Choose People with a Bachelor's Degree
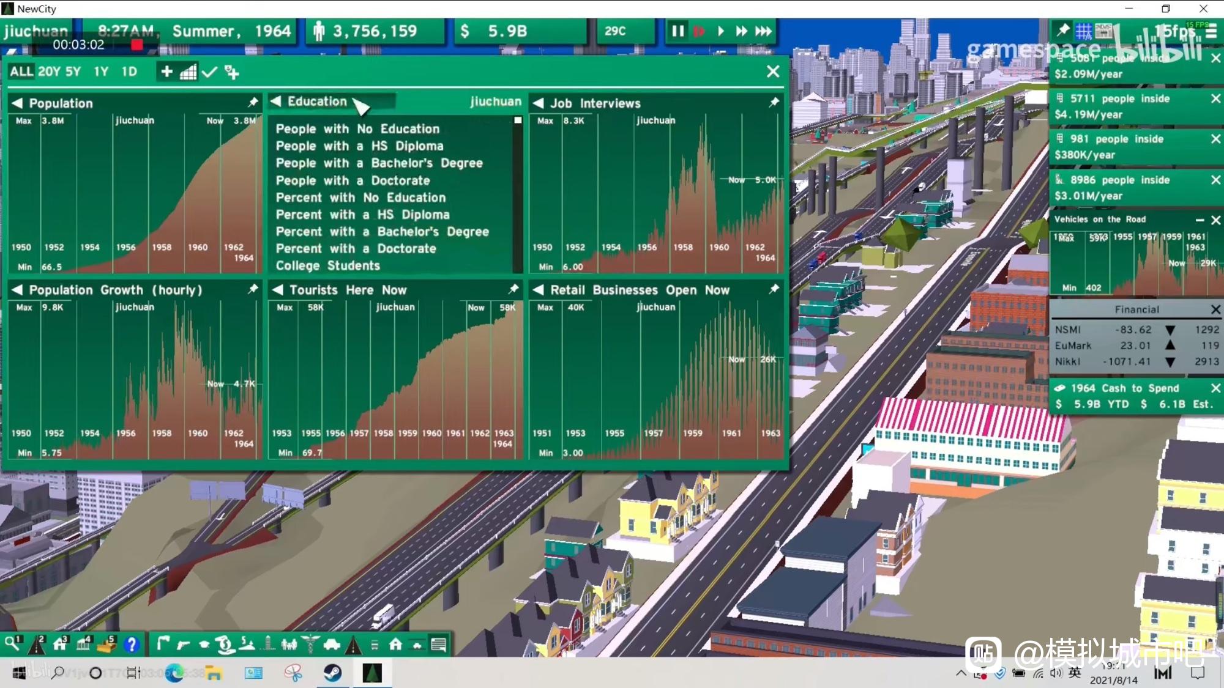 (379, 163)
